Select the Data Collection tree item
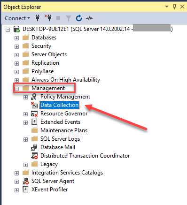This screenshot has width=187, height=205. click(x=60, y=105)
